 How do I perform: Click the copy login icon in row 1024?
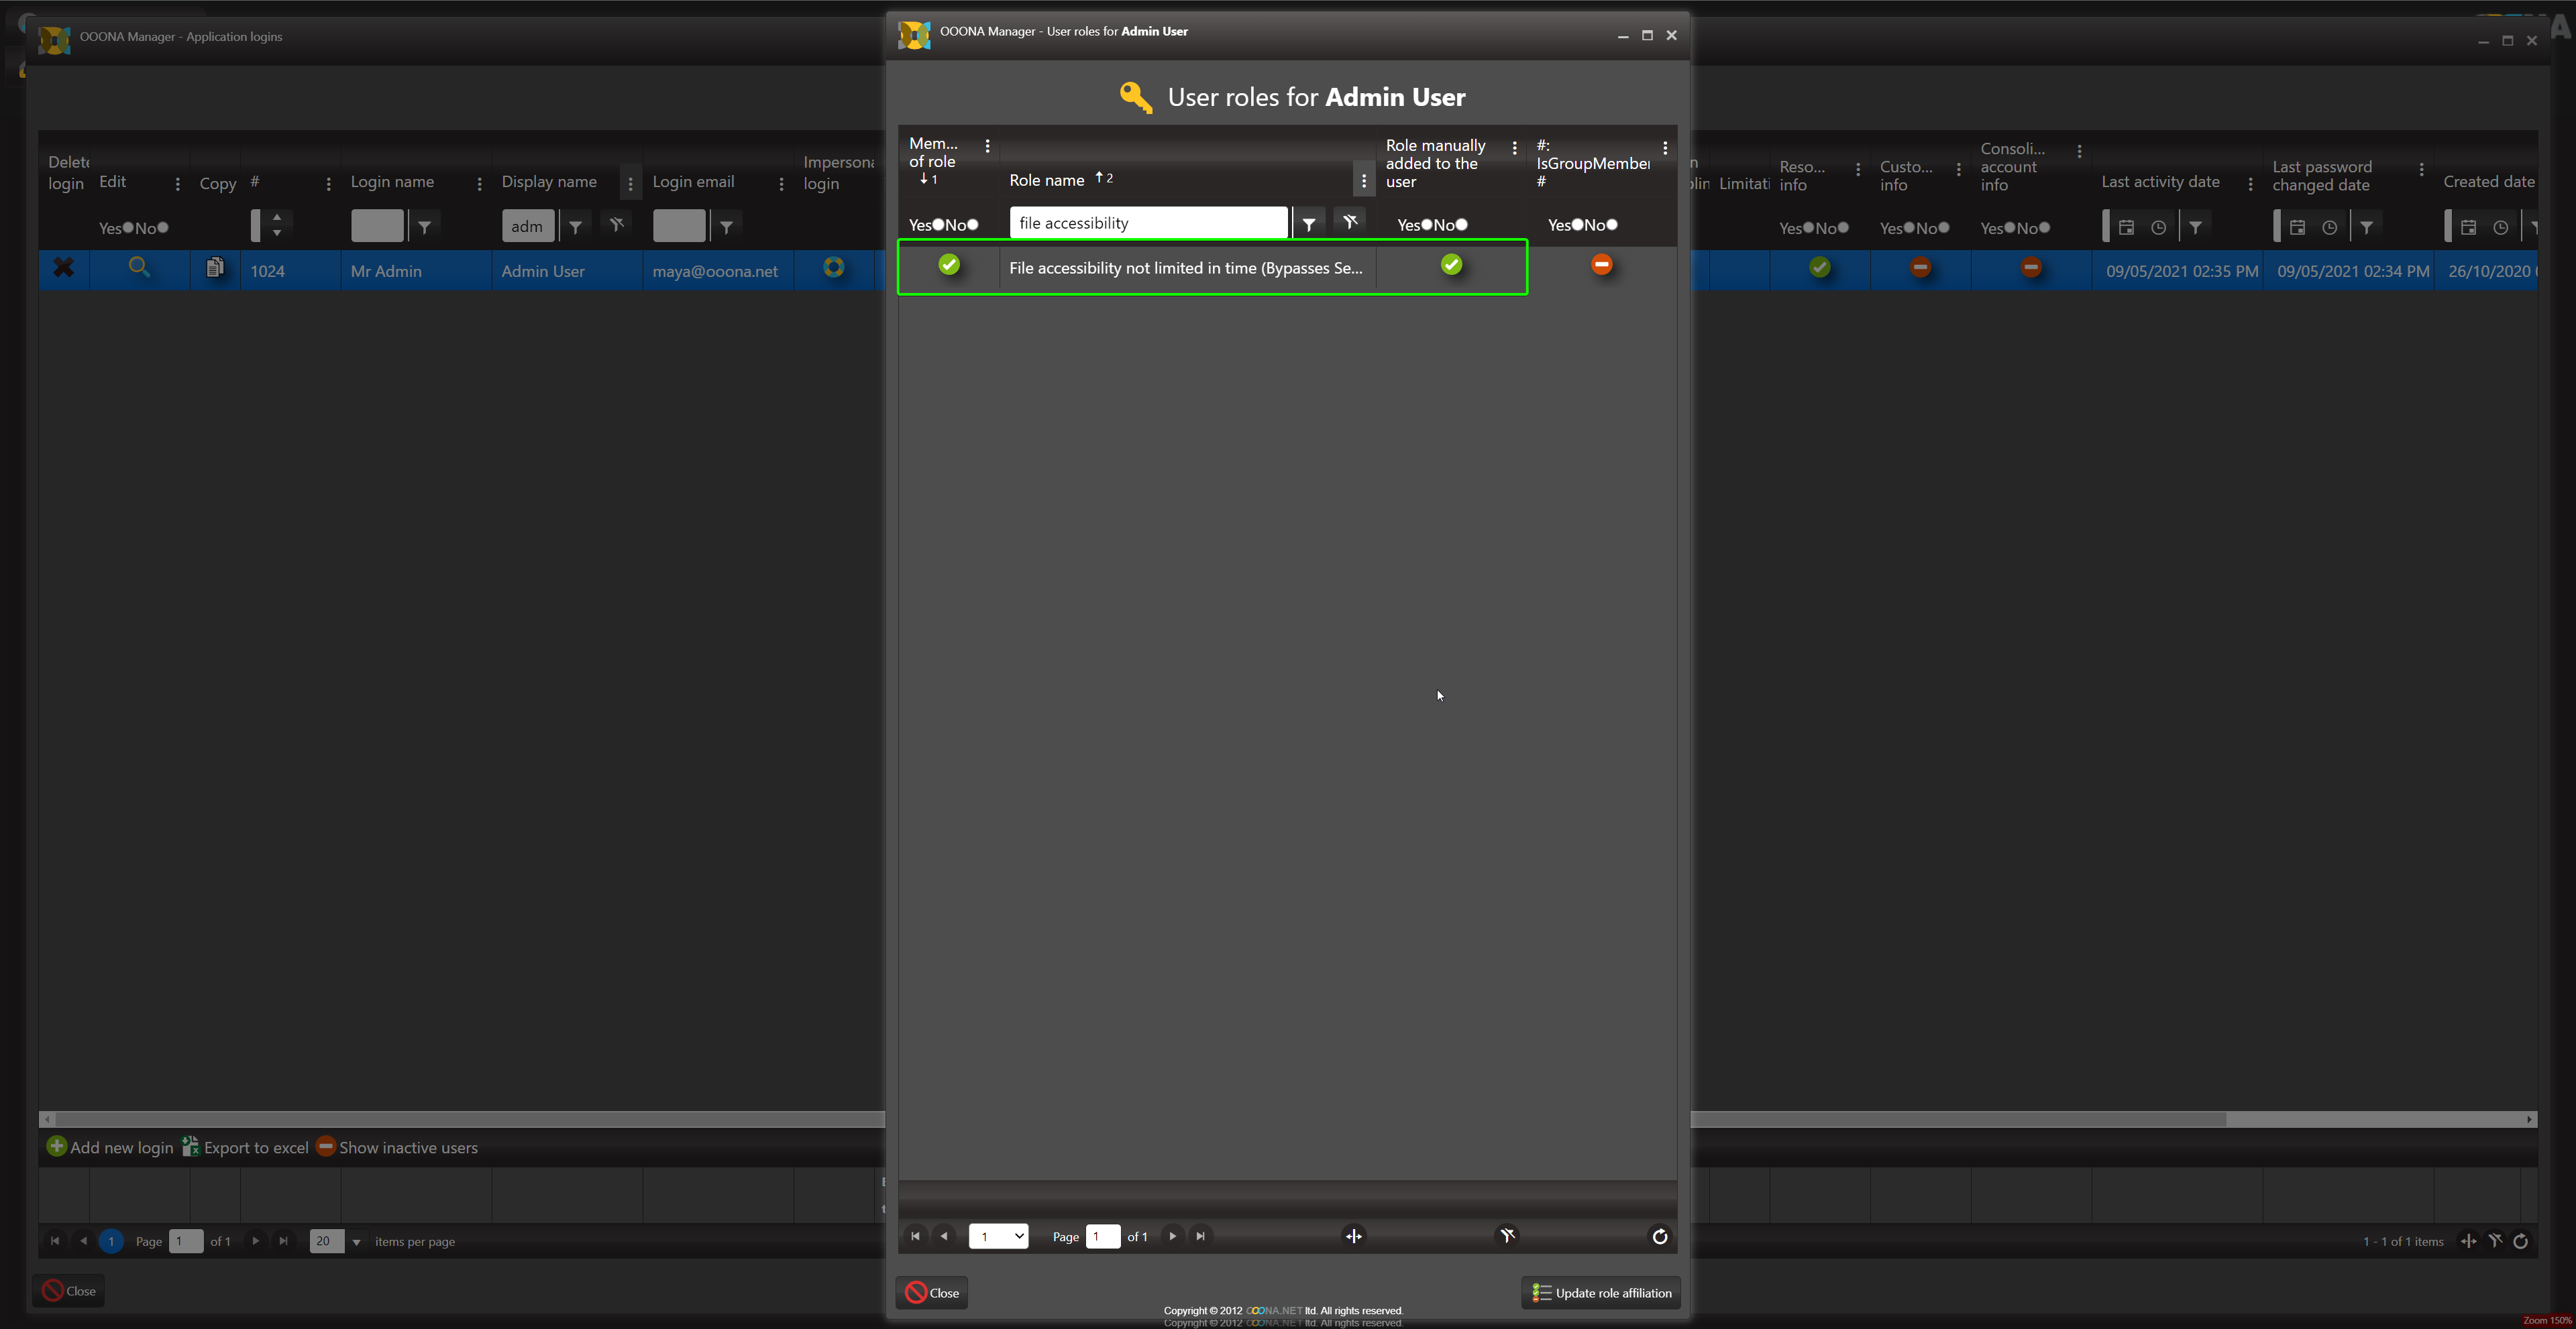pyautogui.click(x=214, y=268)
